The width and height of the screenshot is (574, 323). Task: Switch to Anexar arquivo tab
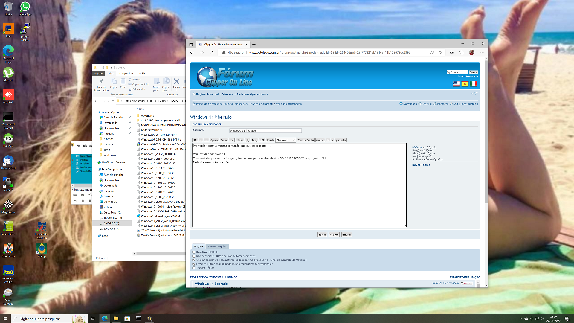pyautogui.click(x=217, y=246)
